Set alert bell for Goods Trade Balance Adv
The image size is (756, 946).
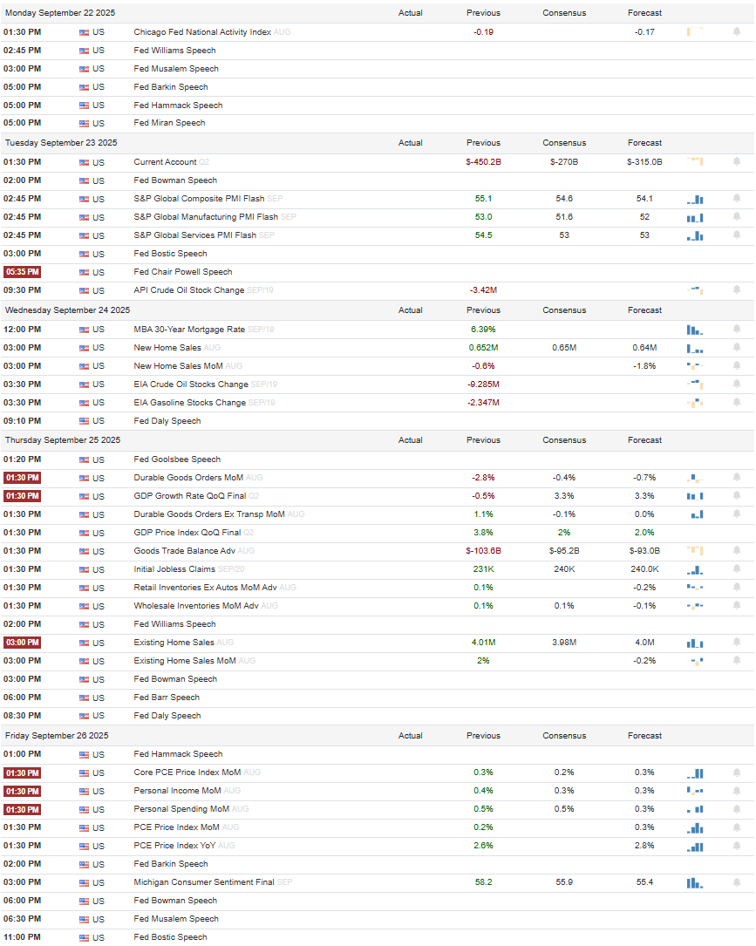pyautogui.click(x=737, y=550)
